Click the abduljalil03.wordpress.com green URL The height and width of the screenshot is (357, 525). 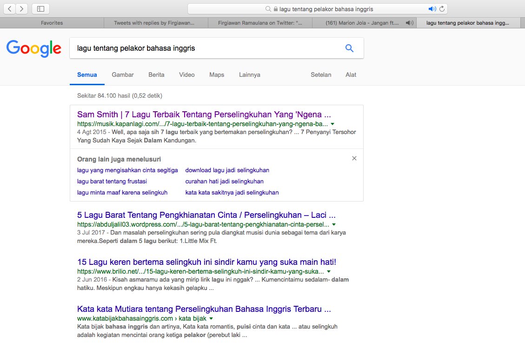pyautogui.click(x=203, y=225)
